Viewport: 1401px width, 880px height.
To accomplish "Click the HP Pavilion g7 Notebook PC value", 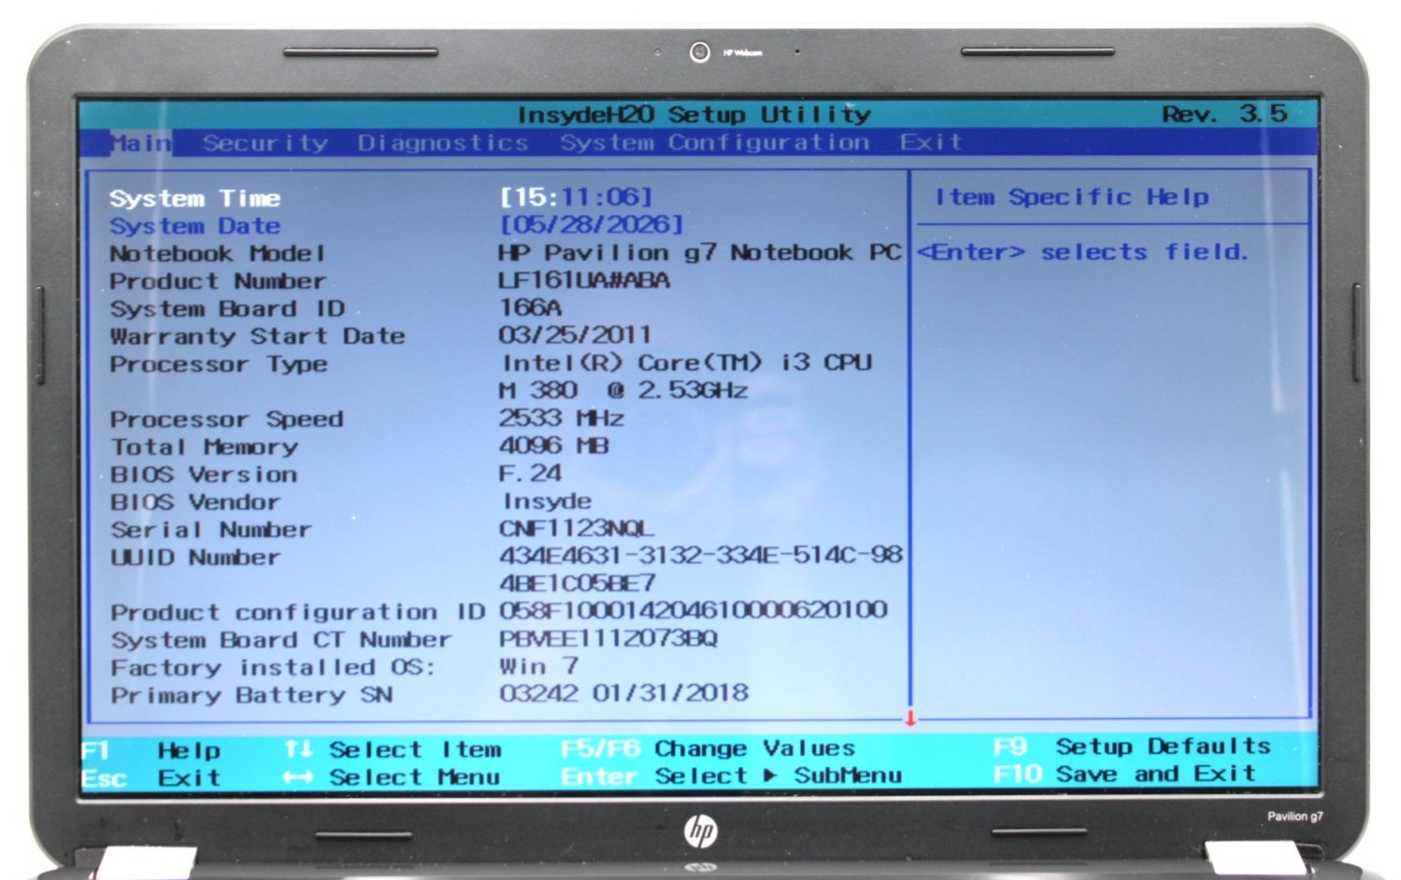I will (700, 252).
